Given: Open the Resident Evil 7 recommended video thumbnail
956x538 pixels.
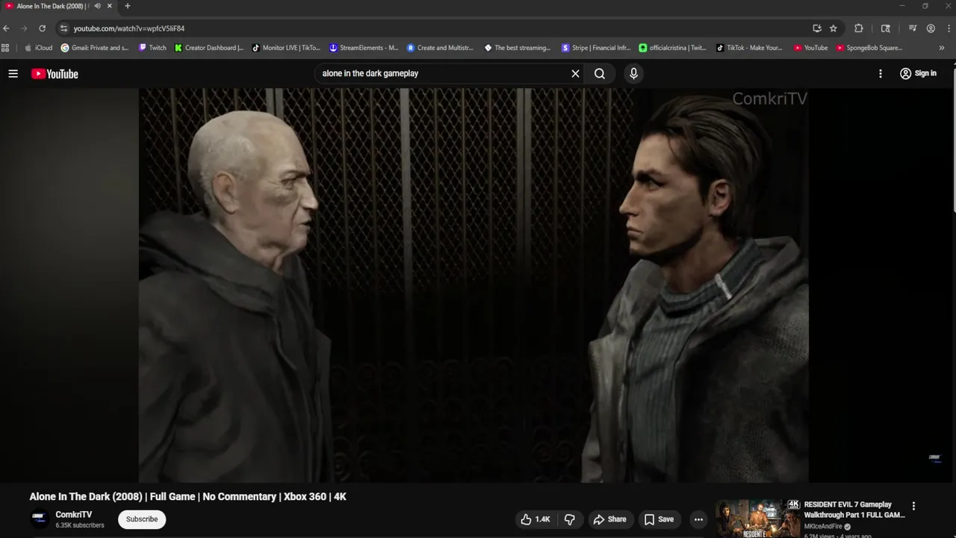Looking at the screenshot, I should [x=758, y=519].
